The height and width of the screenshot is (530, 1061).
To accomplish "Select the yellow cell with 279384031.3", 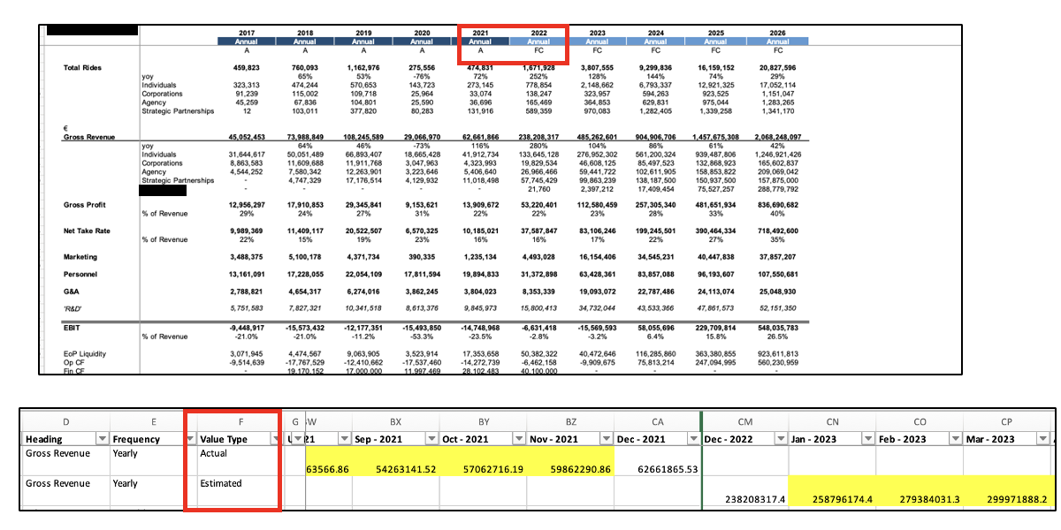I will [x=921, y=499].
